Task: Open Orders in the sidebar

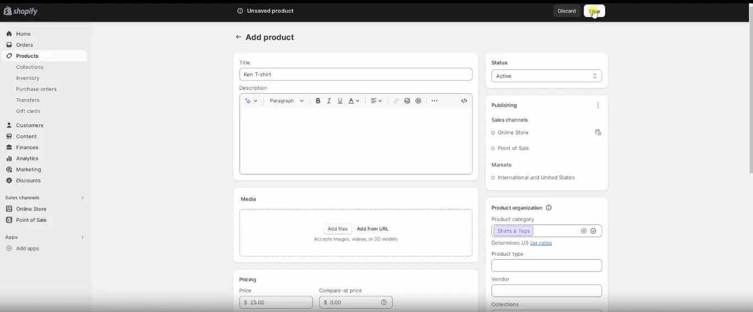Action: (x=24, y=45)
